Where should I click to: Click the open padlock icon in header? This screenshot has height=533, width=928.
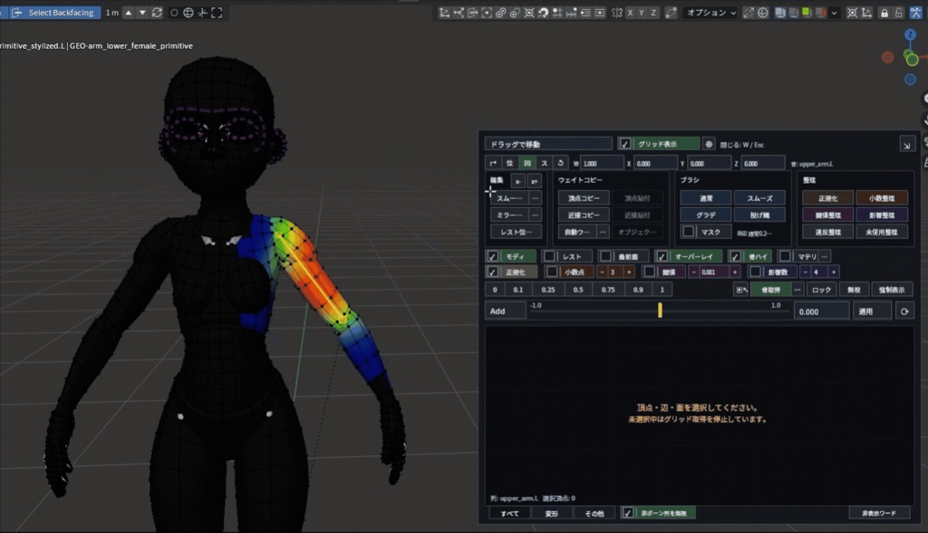click(x=898, y=13)
